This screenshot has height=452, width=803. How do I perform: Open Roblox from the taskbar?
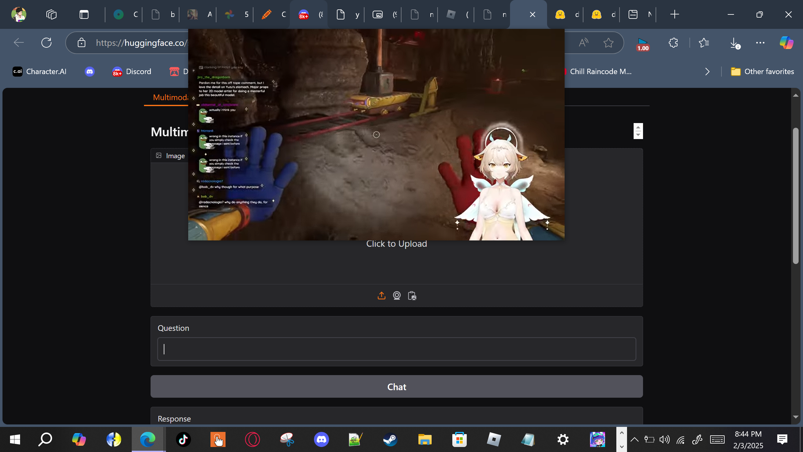point(494,439)
